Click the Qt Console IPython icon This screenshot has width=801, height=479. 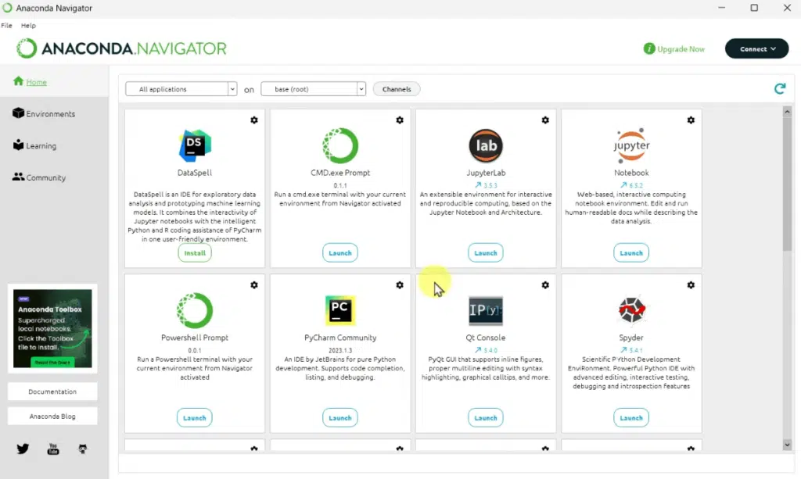[485, 310]
